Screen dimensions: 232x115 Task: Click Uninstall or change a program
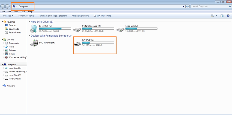(53, 16)
